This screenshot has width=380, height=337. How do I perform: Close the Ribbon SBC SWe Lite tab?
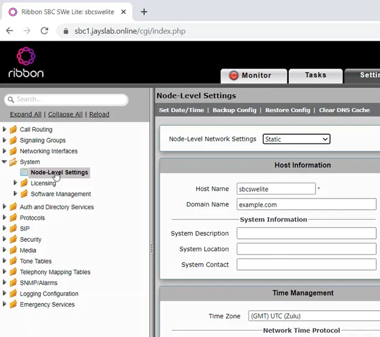[x=125, y=12]
